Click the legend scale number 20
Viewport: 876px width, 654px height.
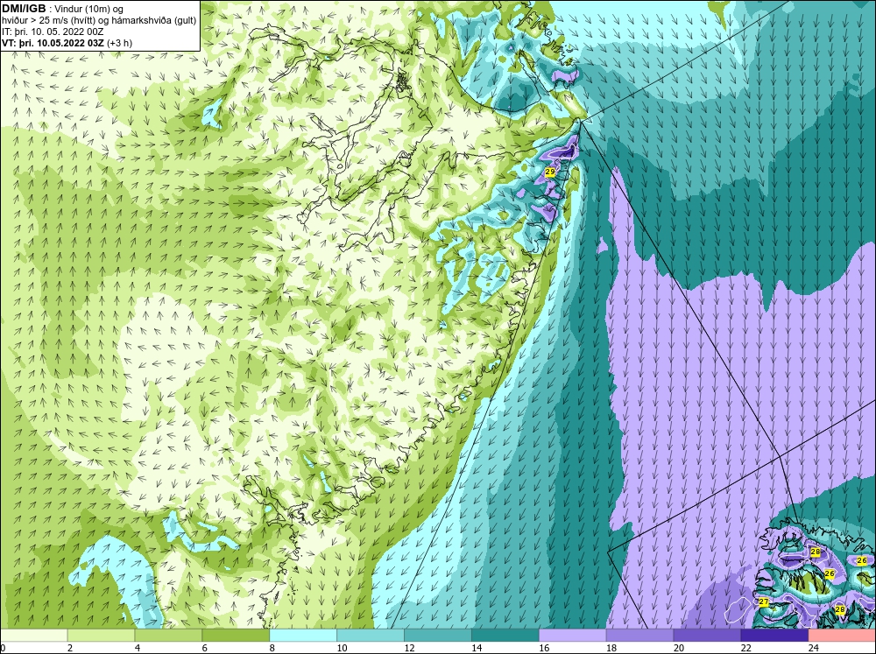coord(679,648)
